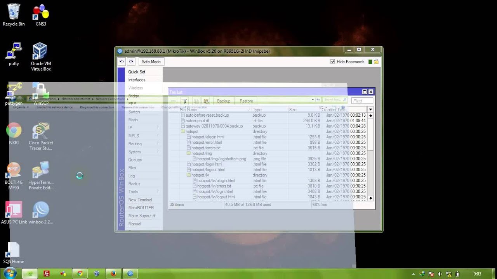Click the File List scrollbar down arrow

coord(370,198)
